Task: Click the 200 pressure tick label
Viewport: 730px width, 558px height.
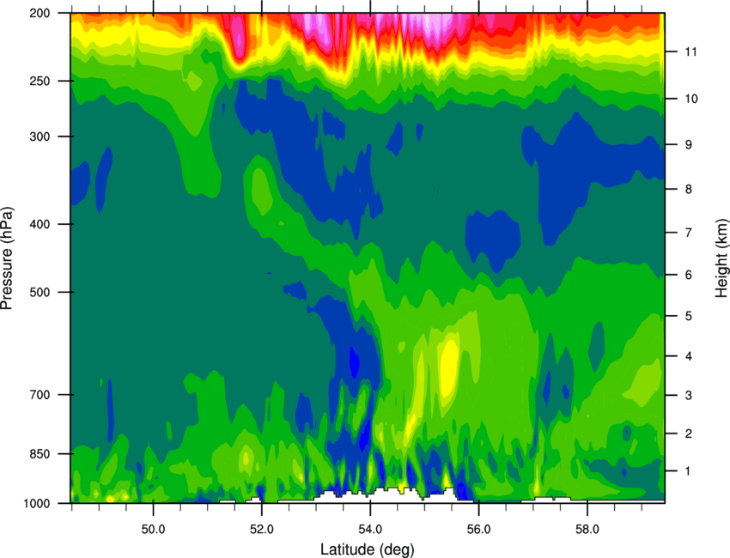Action: tap(40, 13)
